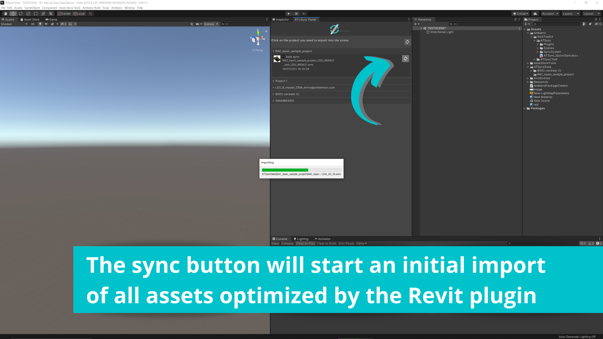
Task: Click the sync button for RAC_basic_sample_project
Action: point(405,59)
